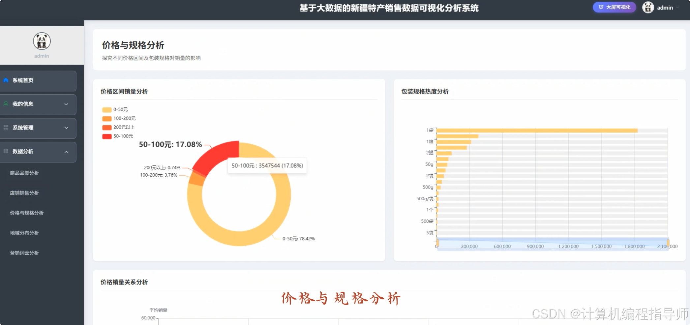The image size is (690, 325).
Task: Collapse the 数据分析 menu chevron
Action: [x=66, y=152]
